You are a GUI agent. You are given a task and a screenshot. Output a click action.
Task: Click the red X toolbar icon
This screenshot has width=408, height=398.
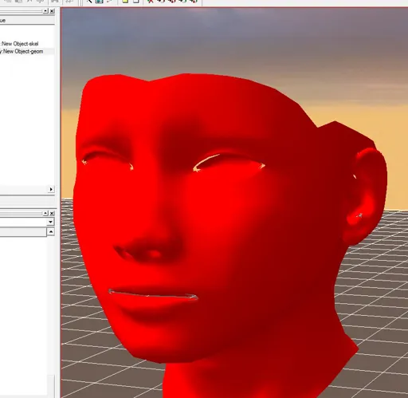(151, 2)
